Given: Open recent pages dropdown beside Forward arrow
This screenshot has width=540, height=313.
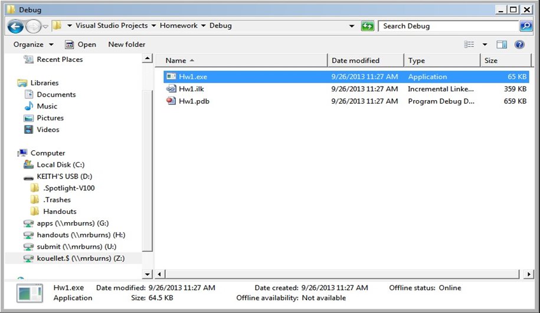Looking at the screenshot, I should click(45, 26).
